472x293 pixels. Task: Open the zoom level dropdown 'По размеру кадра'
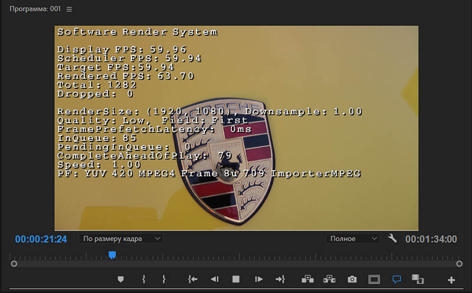point(121,239)
